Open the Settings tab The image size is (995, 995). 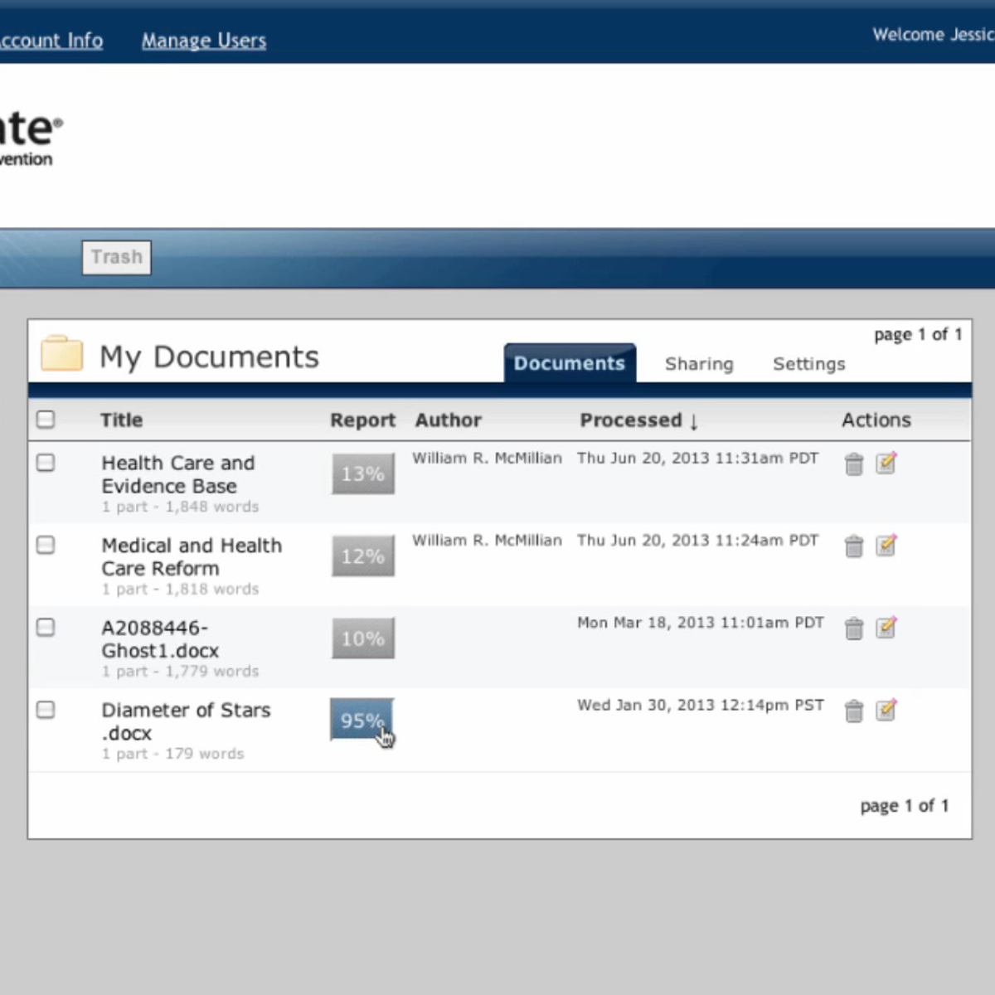coord(808,364)
